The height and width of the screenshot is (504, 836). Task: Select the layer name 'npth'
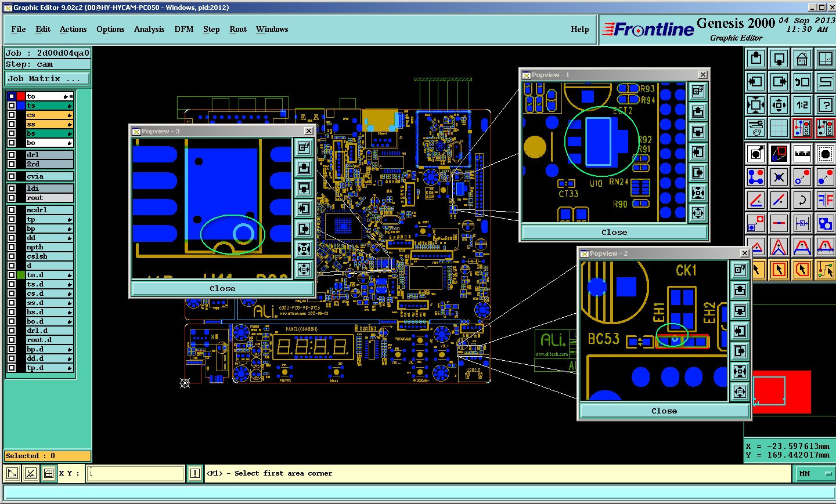pyautogui.click(x=49, y=247)
